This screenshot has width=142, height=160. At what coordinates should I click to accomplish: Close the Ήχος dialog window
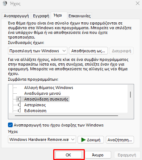tap(138, 3)
